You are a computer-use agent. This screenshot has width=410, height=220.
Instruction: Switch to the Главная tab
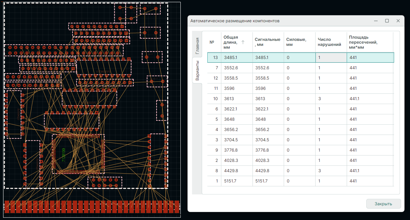coord(197,46)
